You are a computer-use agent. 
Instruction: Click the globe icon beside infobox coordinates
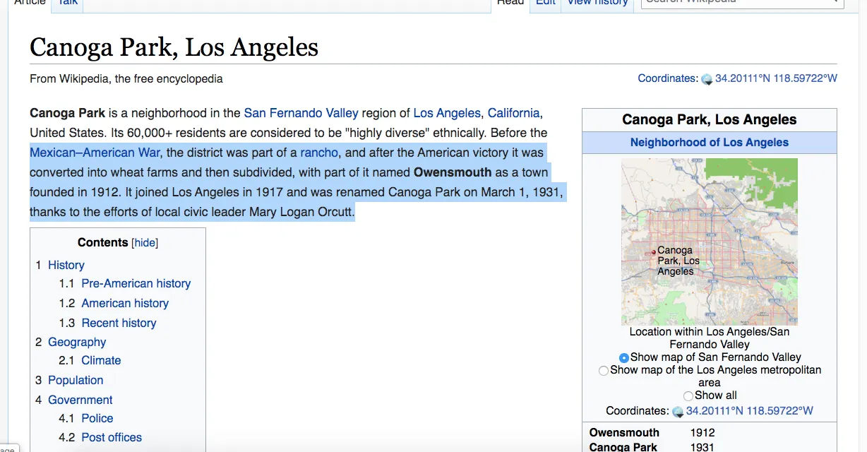click(678, 411)
